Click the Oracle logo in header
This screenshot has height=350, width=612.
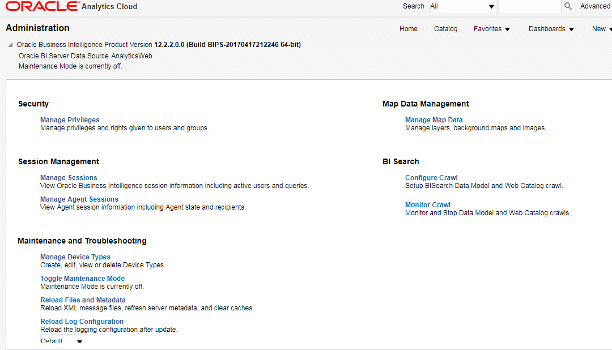42,6
